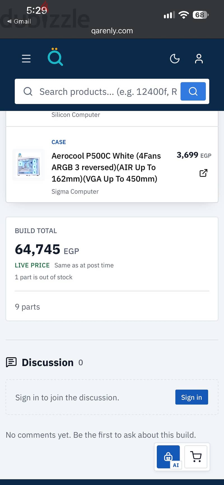View the Aerocool P500C case thumbnail
The width and height of the screenshot is (224, 485).
point(29,165)
